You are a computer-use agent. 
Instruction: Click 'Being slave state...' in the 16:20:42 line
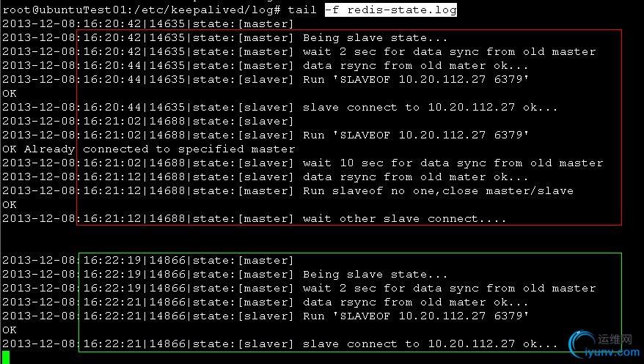coord(375,37)
